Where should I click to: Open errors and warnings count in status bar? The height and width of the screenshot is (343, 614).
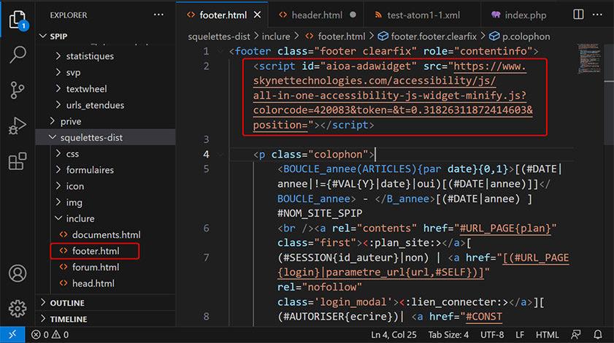tap(50, 335)
